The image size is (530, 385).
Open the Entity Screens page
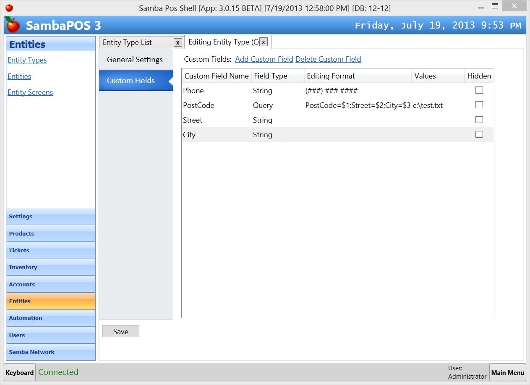pos(30,92)
